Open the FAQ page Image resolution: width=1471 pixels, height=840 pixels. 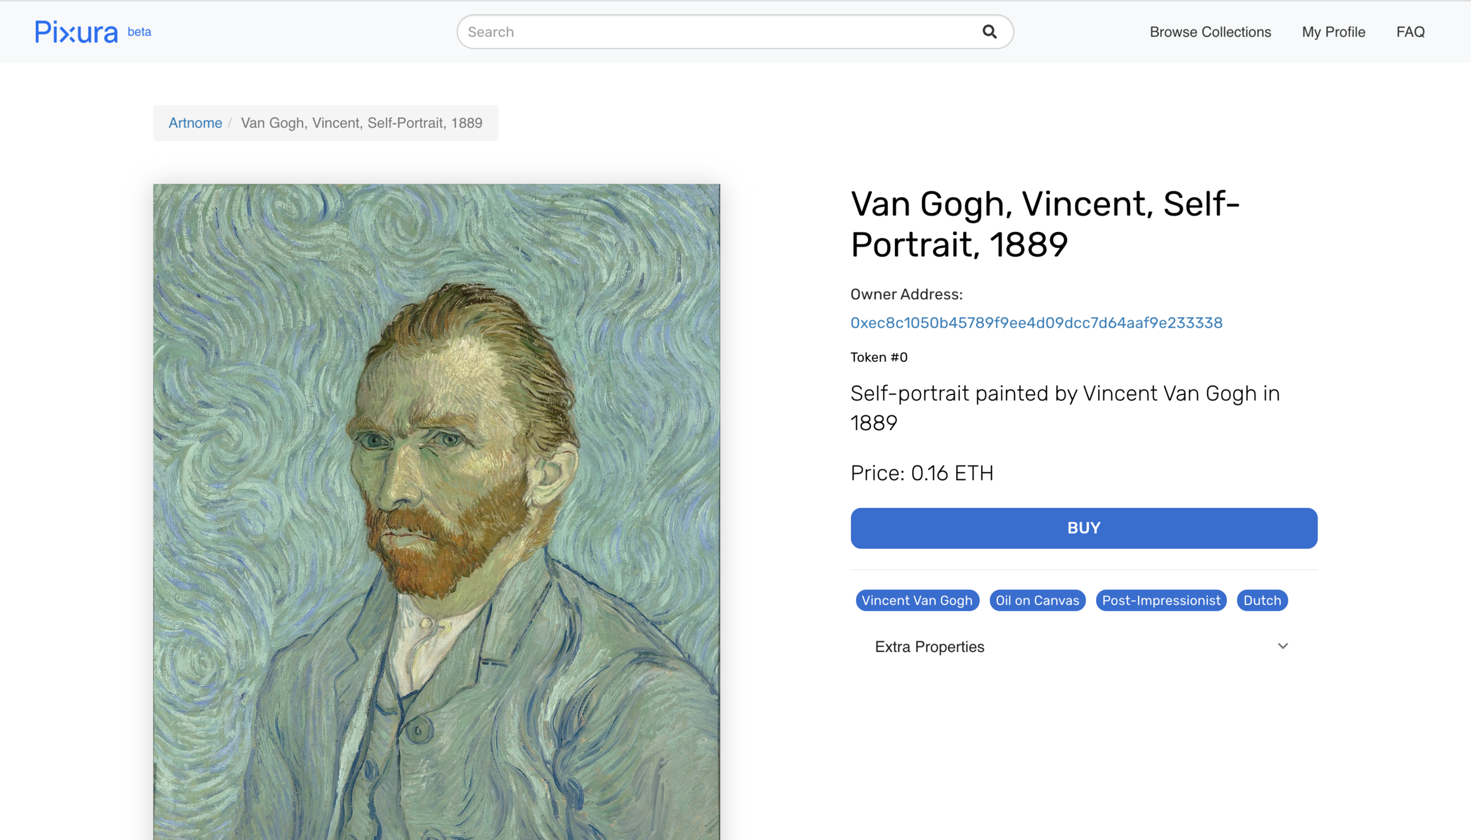[1410, 32]
